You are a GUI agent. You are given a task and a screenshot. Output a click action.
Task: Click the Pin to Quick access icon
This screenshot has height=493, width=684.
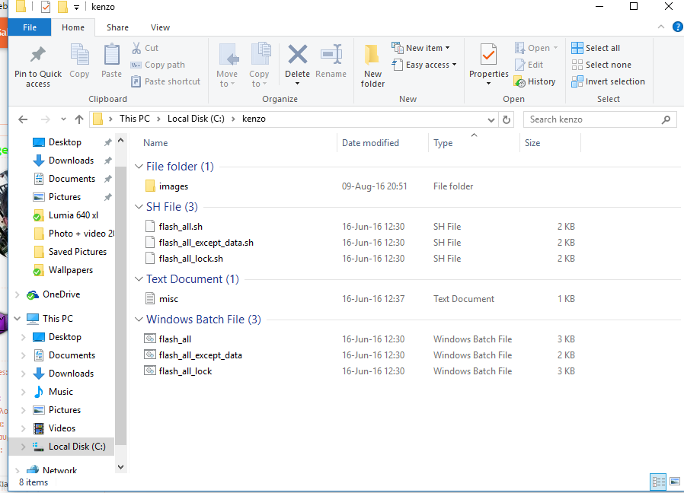pyautogui.click(x=37, y=56)
